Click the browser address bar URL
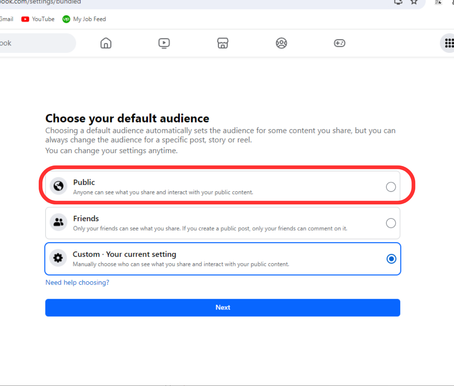Screen dimensions: 454x386 (41, 2)
